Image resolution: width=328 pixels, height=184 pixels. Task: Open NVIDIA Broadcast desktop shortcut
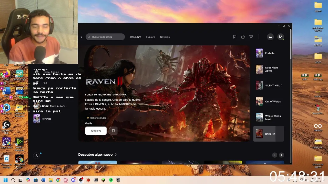(19, 144)
